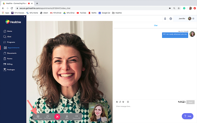Open Forms in the sidebar
Screen dimensions: 197x123
pos(8,59)
